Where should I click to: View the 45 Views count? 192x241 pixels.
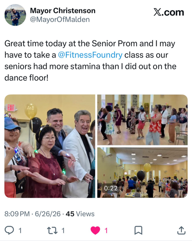[80, 214]
